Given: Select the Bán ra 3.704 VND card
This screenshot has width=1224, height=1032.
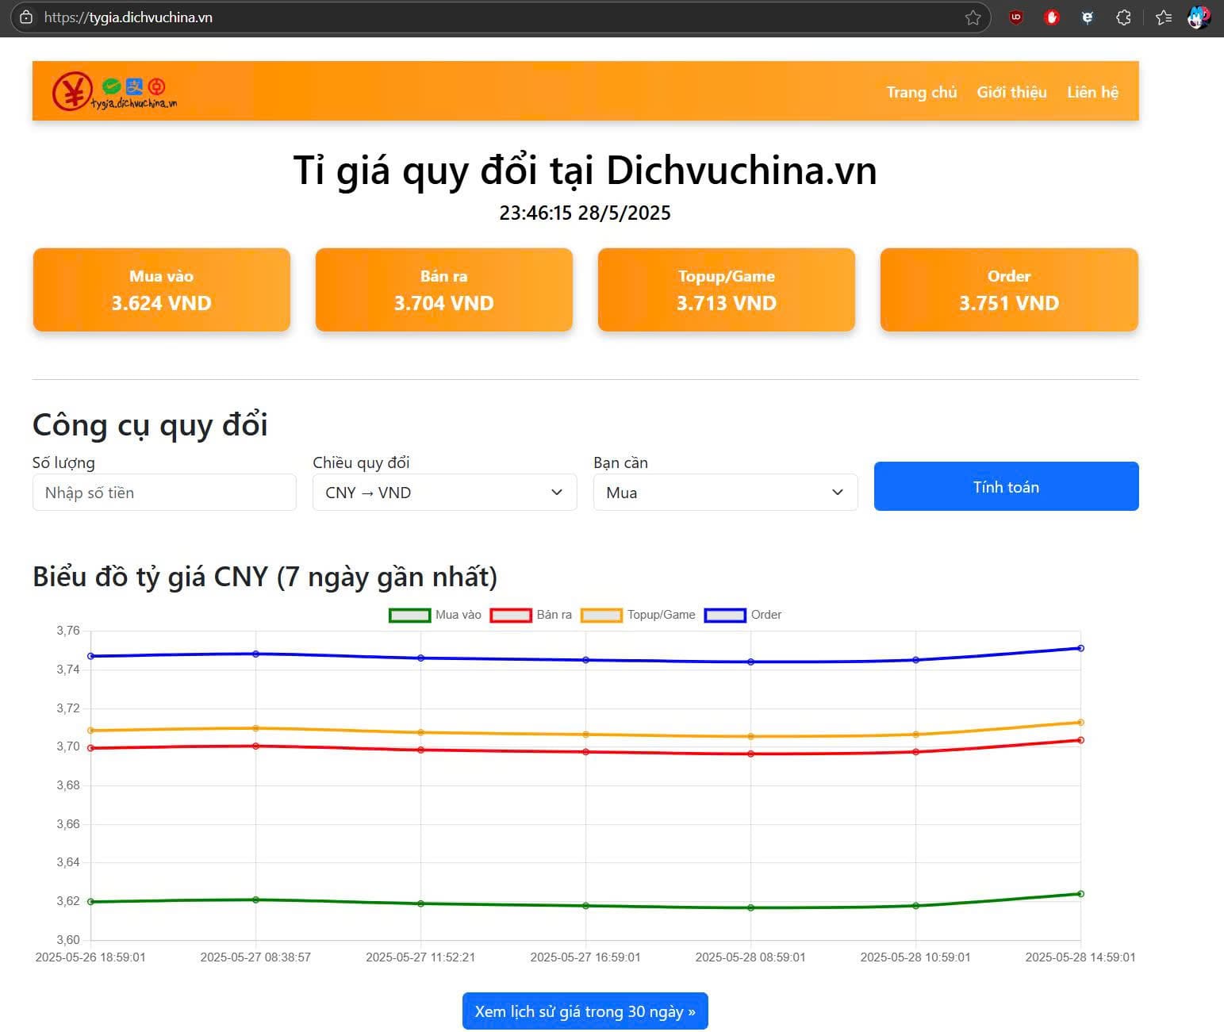Looking at the screenshot, I should (x=444, y=290).
